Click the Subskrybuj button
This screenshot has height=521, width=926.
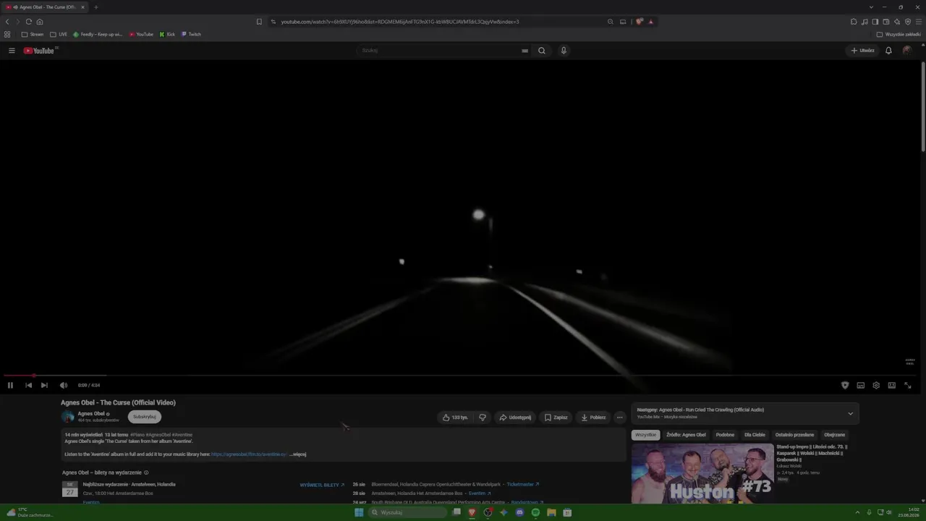click(x=145, y=417)
